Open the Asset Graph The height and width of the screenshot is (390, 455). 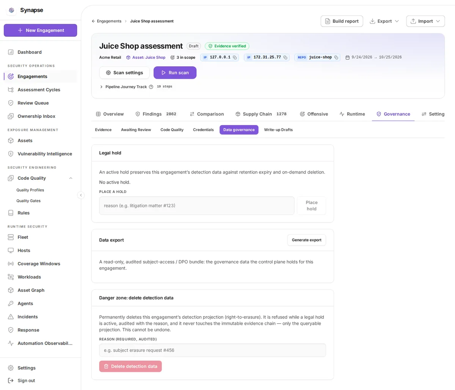(x=40, y=290)
